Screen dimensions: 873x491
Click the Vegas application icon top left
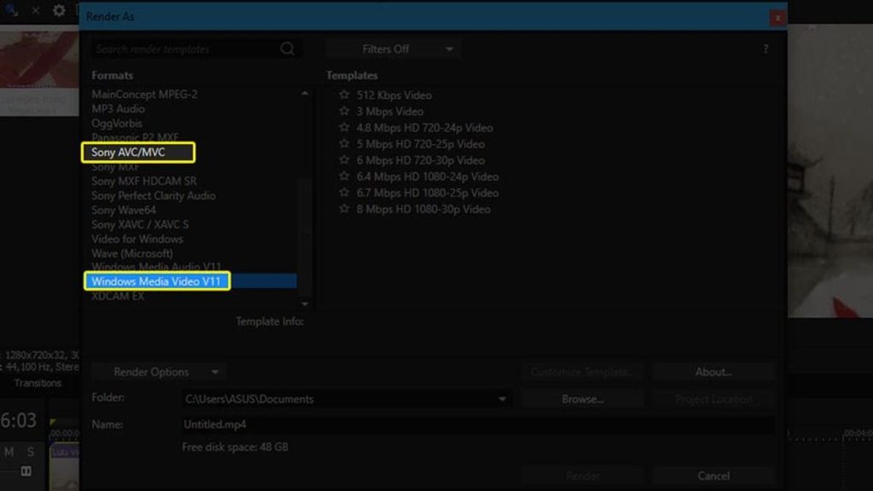(10, 10)
